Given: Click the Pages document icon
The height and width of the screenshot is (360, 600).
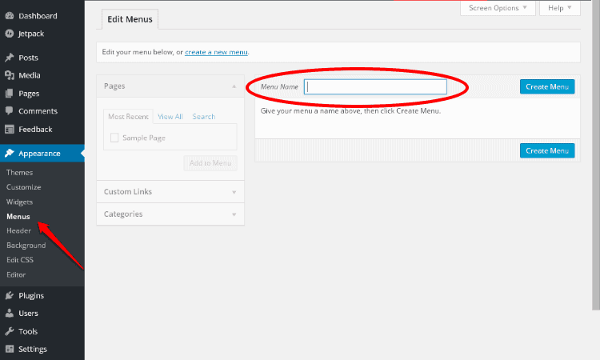Looking at the screenshot, I should point(10,94).
